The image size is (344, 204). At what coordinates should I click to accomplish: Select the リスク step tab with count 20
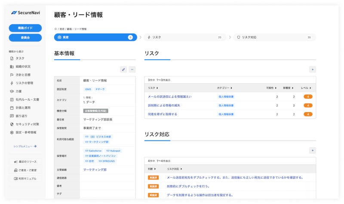(x=185, y=37)
